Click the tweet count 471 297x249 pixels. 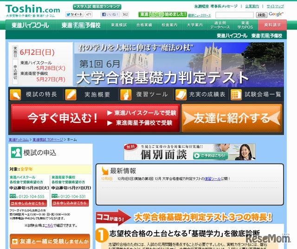(89, 14)
